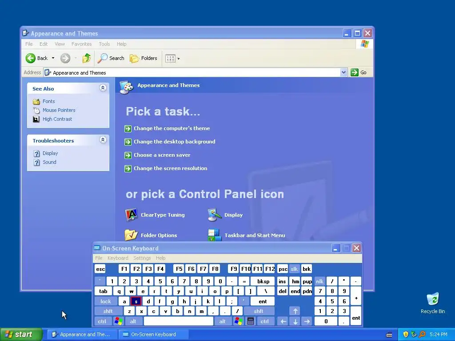Click the bksp key
This screenshot has height=341, width=455.
point(263,281)
